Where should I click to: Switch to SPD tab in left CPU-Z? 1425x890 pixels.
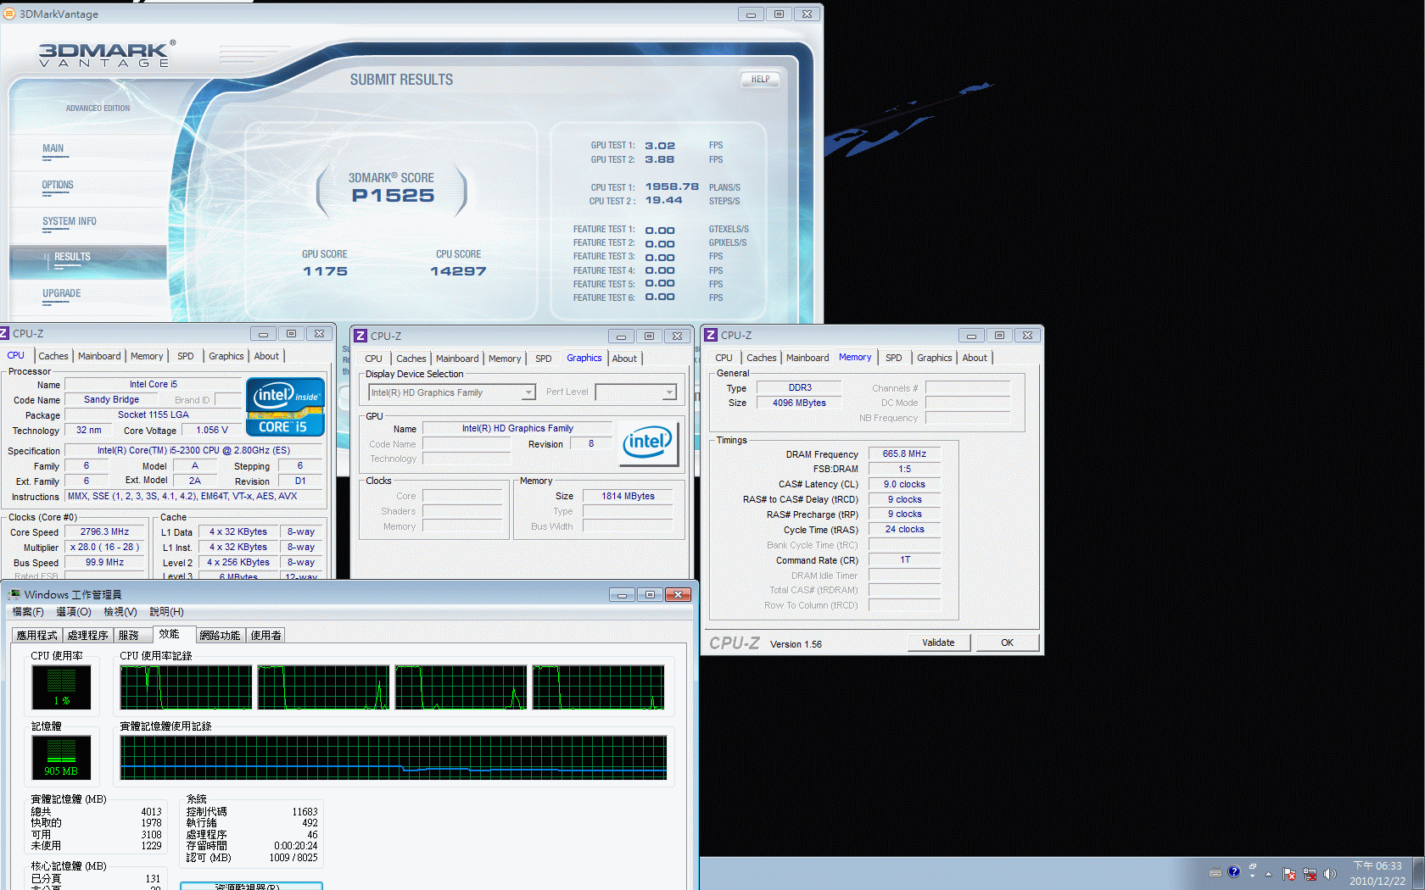coord(185,356)
